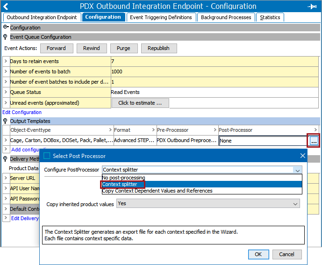
Task: Collapse the Delivery Method section
Action: click(5, 159)
